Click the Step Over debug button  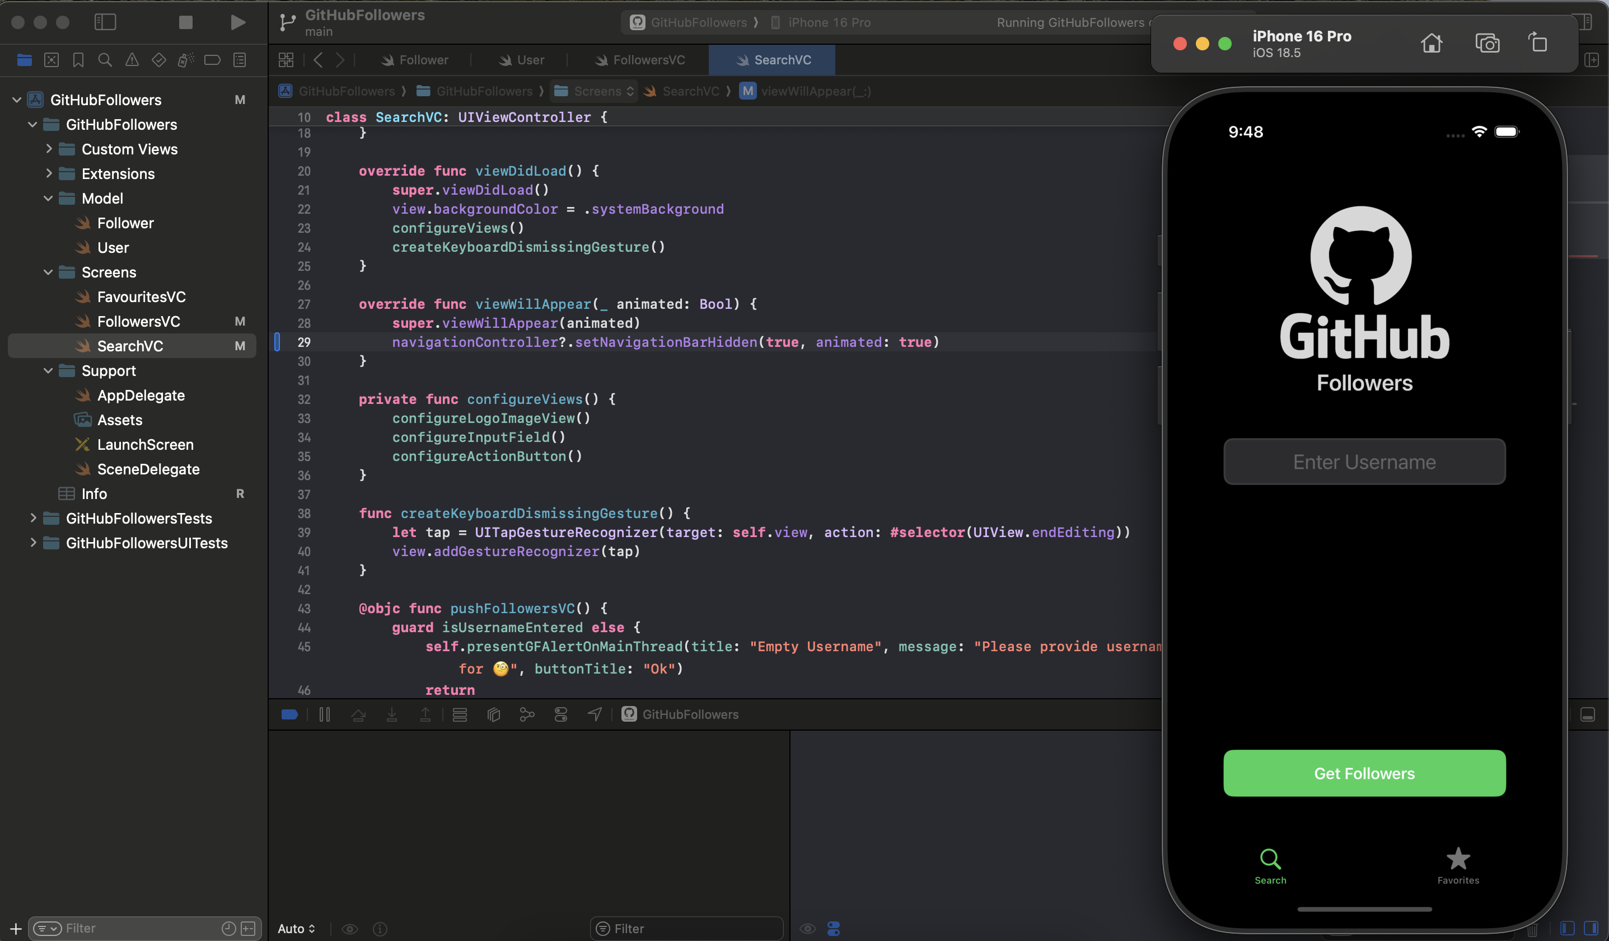[x=358, y=714]
